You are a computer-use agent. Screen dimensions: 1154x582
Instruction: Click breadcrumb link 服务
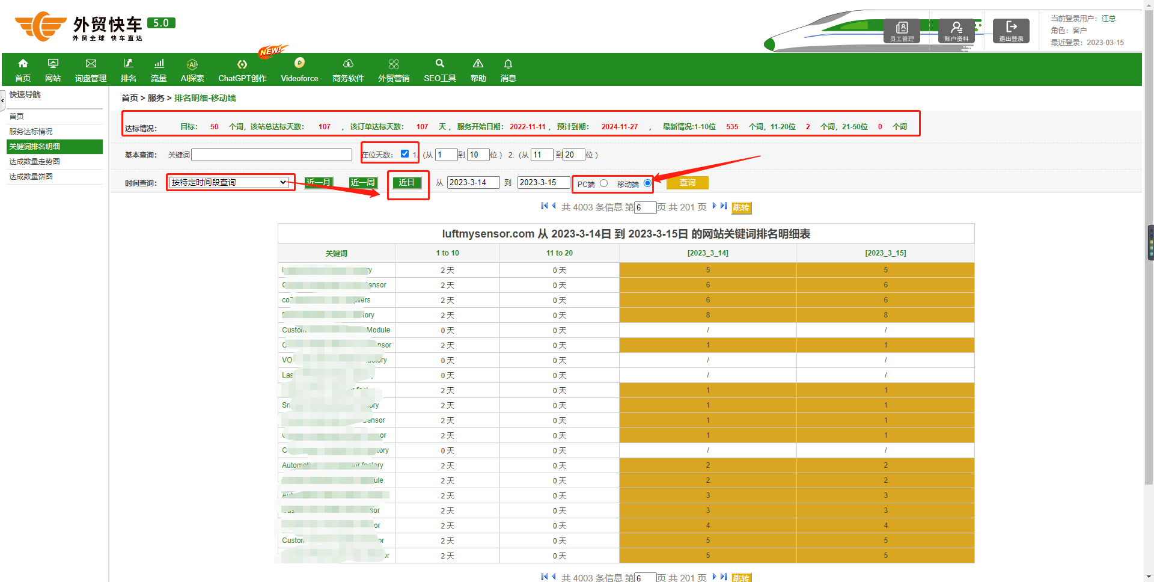[x=156, y=98]
